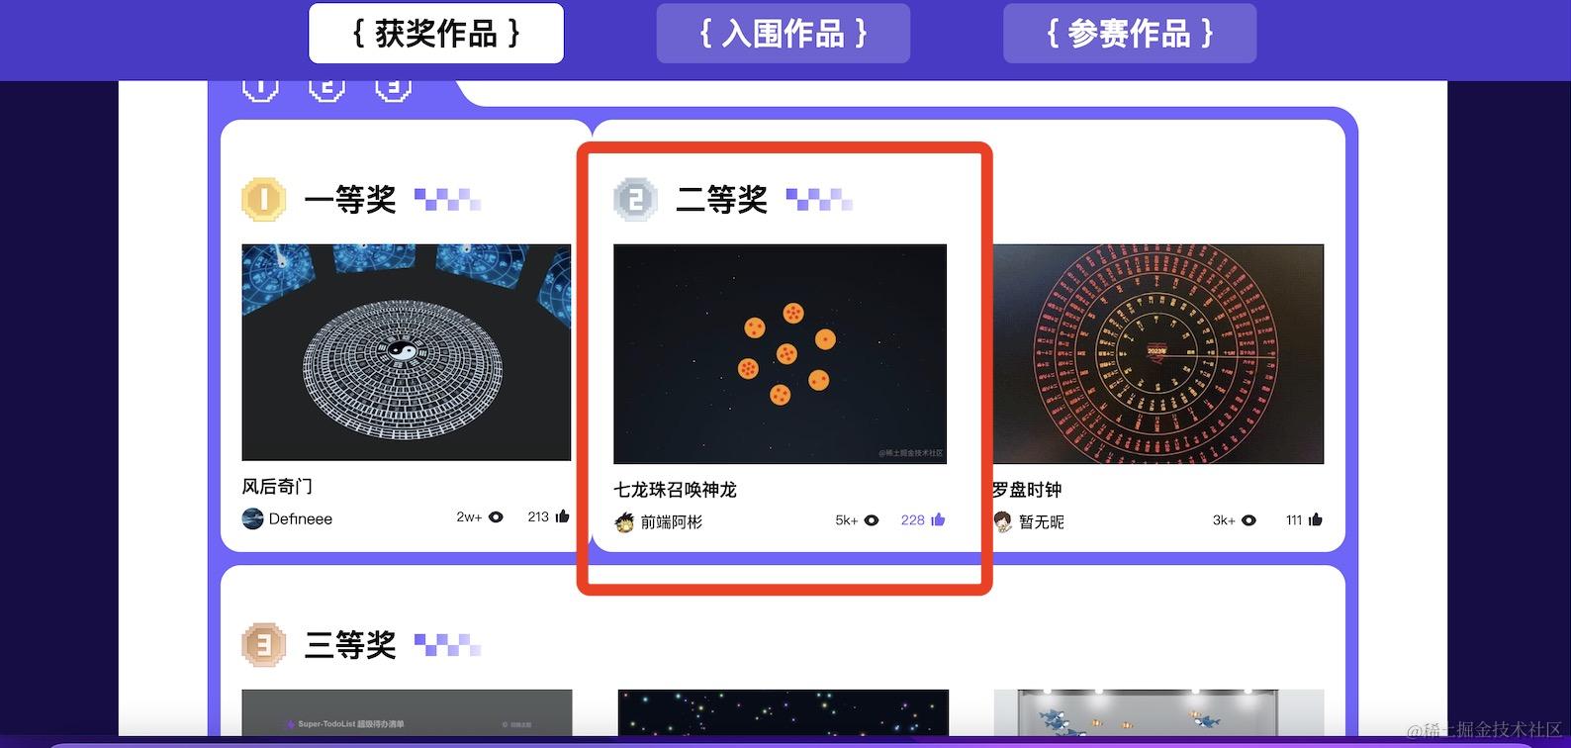1571x748 pixels.
Task: Click the eye views icon for 七龙珠召唤神龙
Action: pyautogui.click(x=871, y=519)
